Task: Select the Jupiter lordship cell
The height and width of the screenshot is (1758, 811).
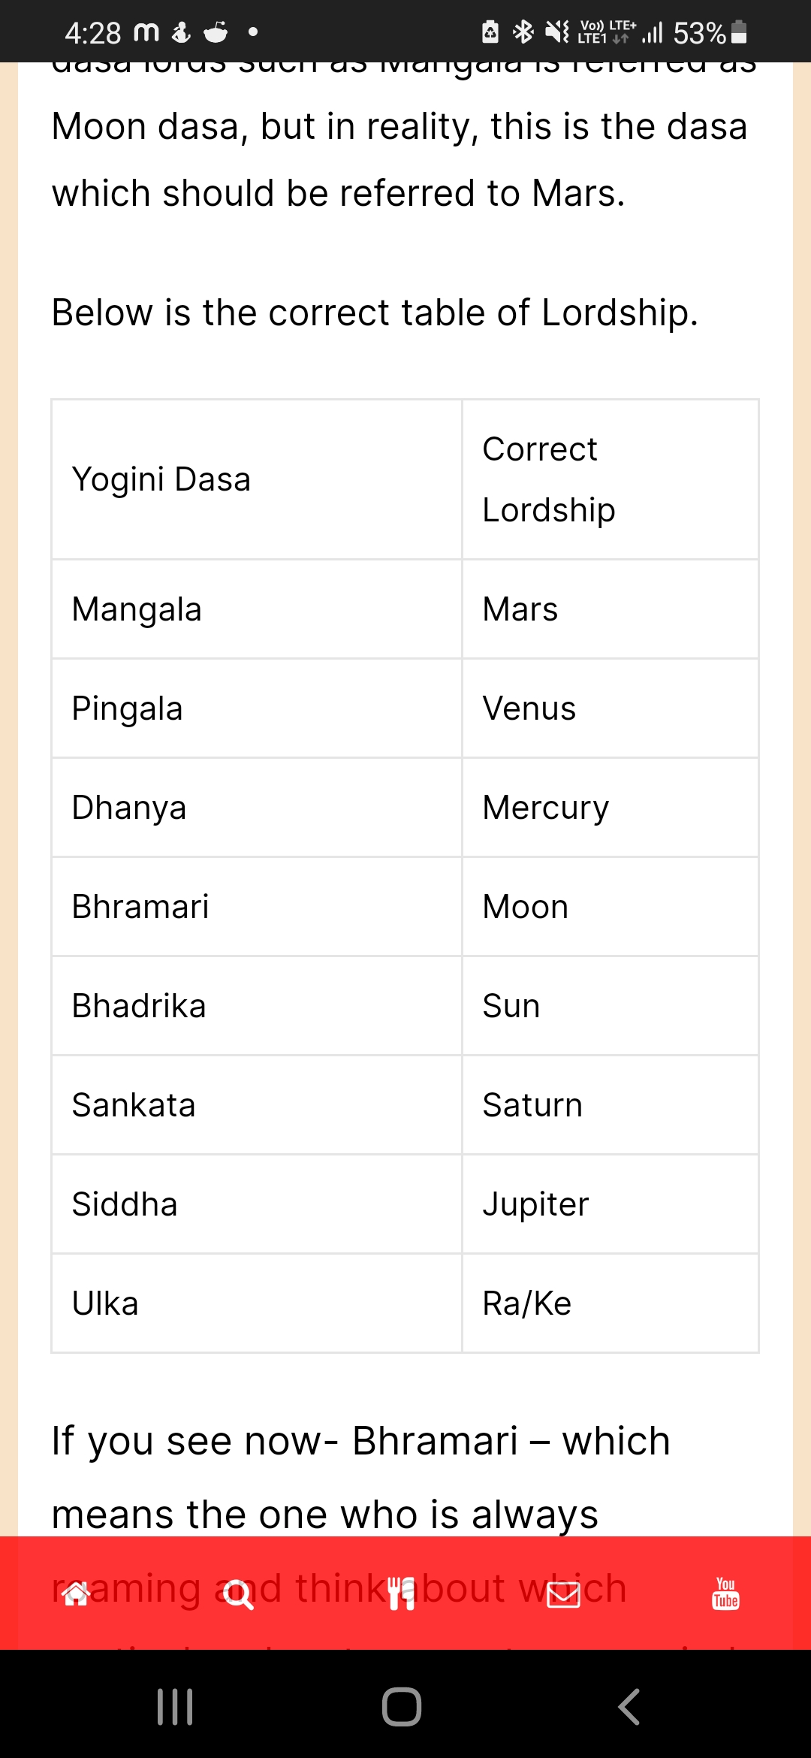Action: 610,1204
